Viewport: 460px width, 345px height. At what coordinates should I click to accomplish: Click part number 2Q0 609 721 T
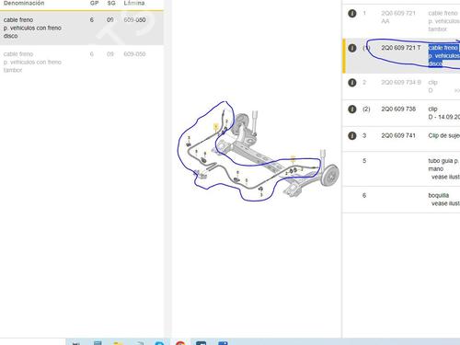tap(401, 48)
